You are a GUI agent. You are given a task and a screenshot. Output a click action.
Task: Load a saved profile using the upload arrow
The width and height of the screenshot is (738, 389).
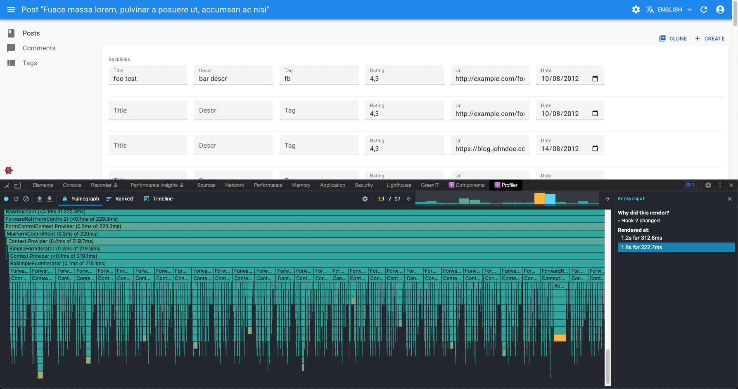click(39, 198)
